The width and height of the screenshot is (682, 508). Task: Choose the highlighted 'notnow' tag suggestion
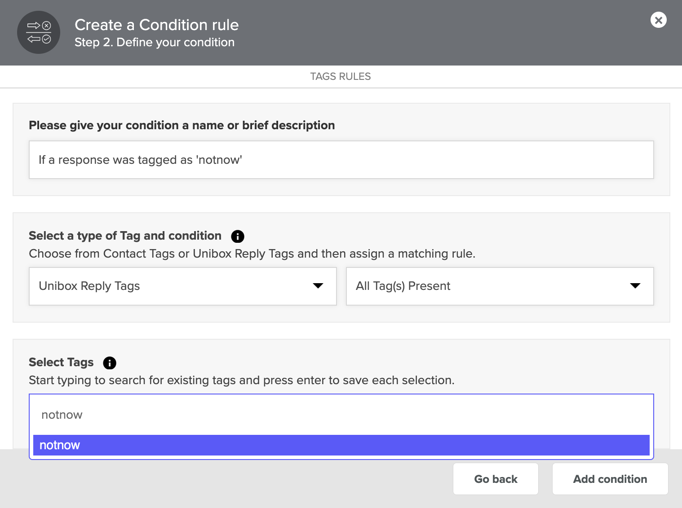[x=341, y=445]
